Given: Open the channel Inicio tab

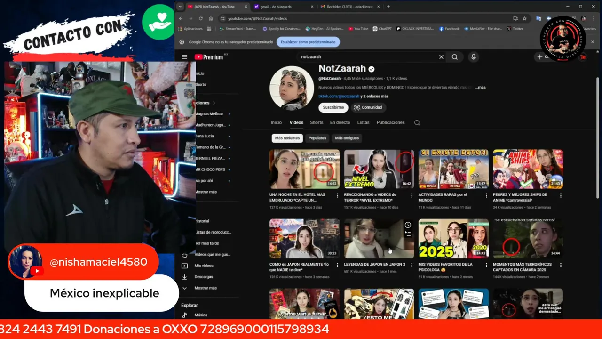Looking at the screenshot, I should click(276, 122).
